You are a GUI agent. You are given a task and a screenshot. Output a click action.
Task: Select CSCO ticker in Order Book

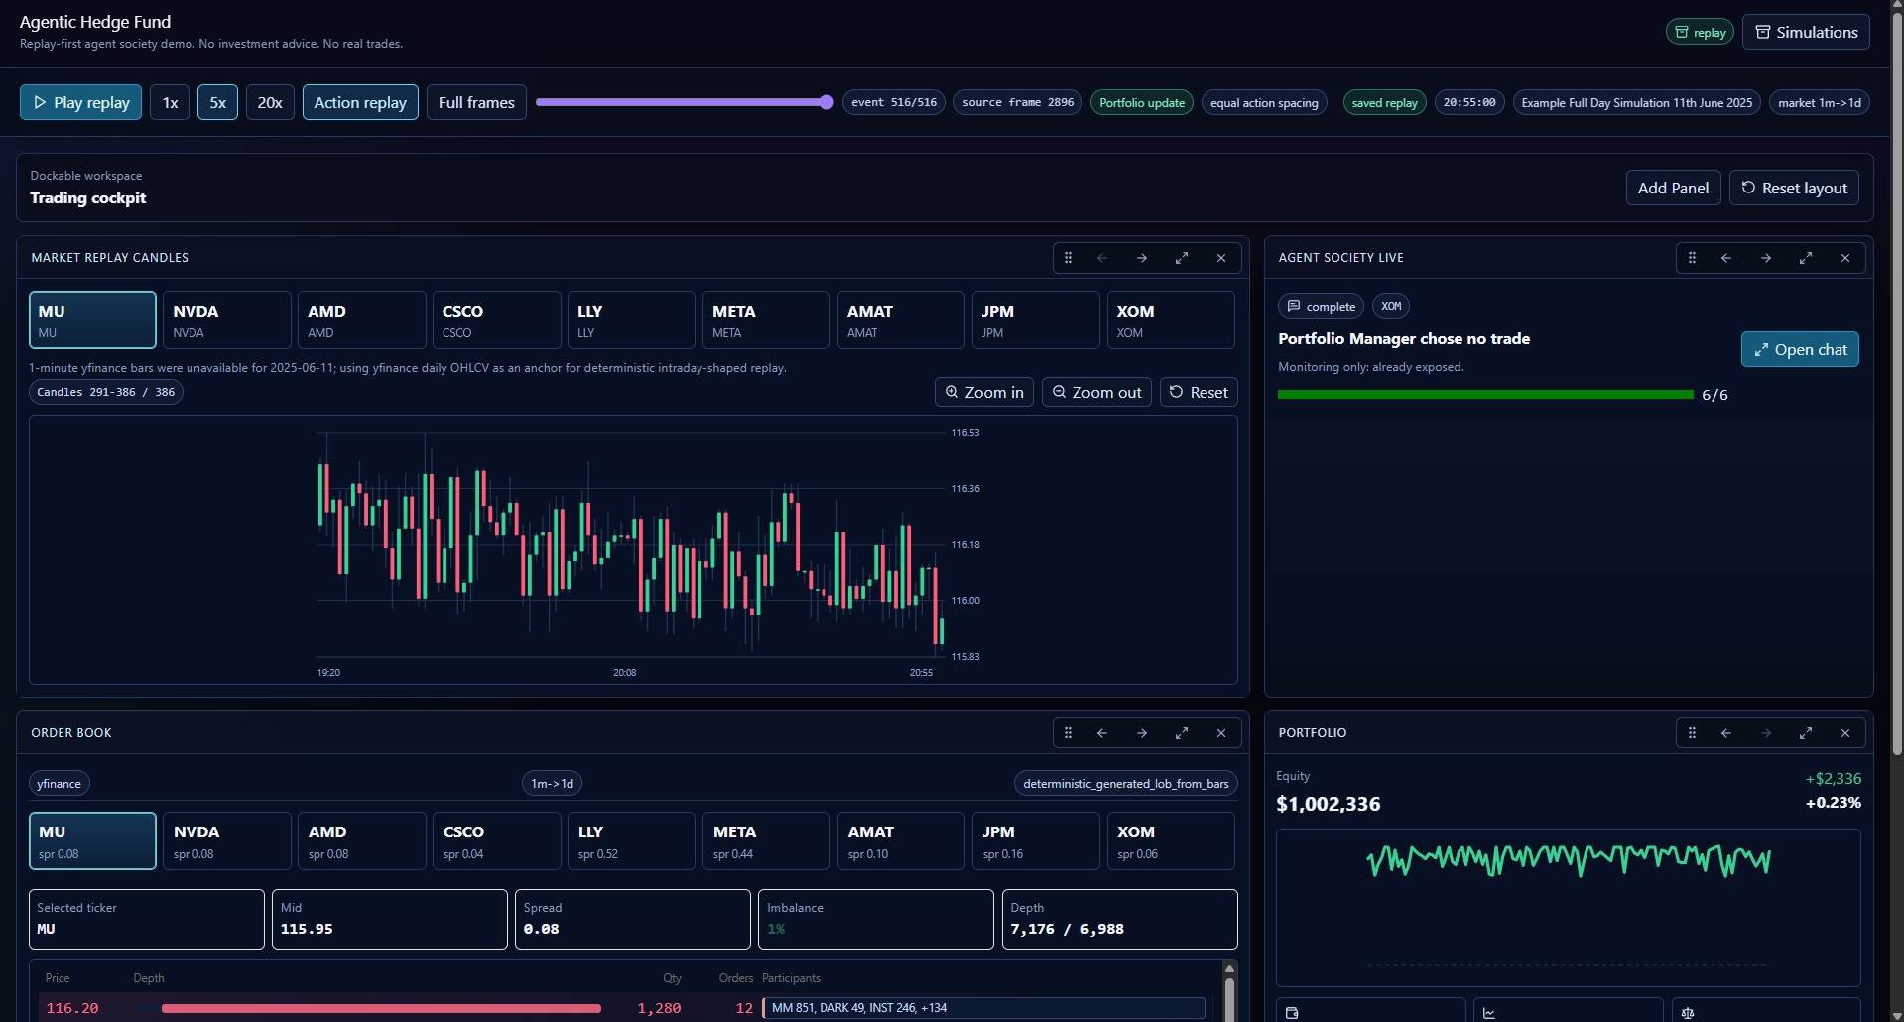(497, 840)
